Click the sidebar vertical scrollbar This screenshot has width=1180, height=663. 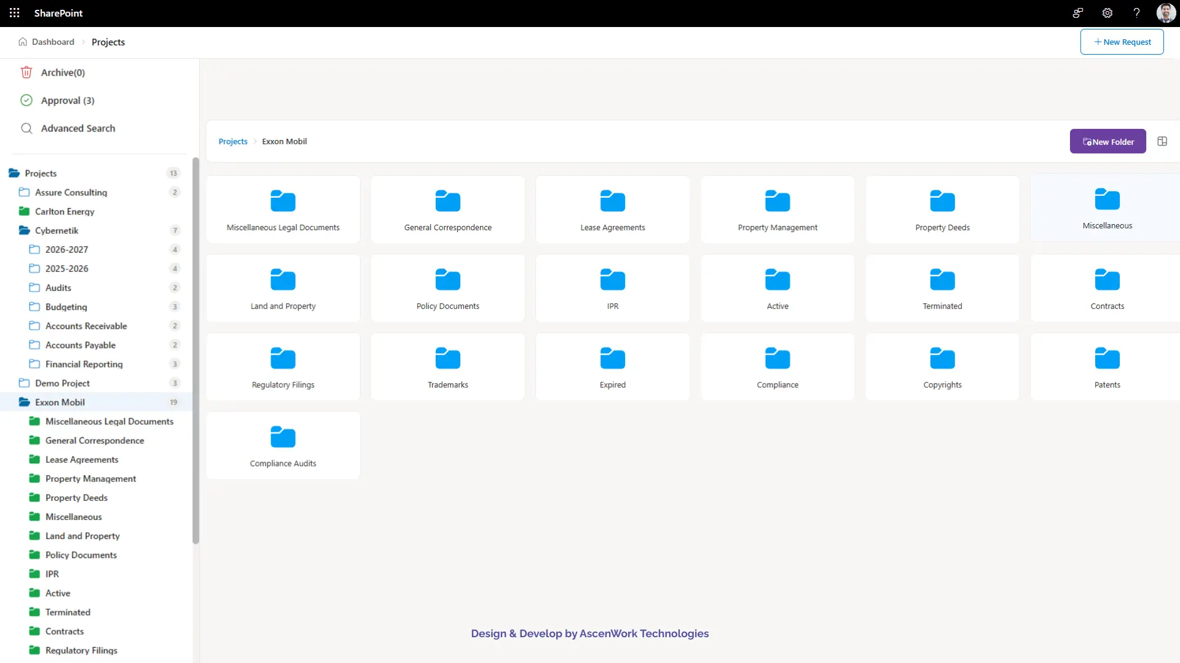(x=195, y=350)
